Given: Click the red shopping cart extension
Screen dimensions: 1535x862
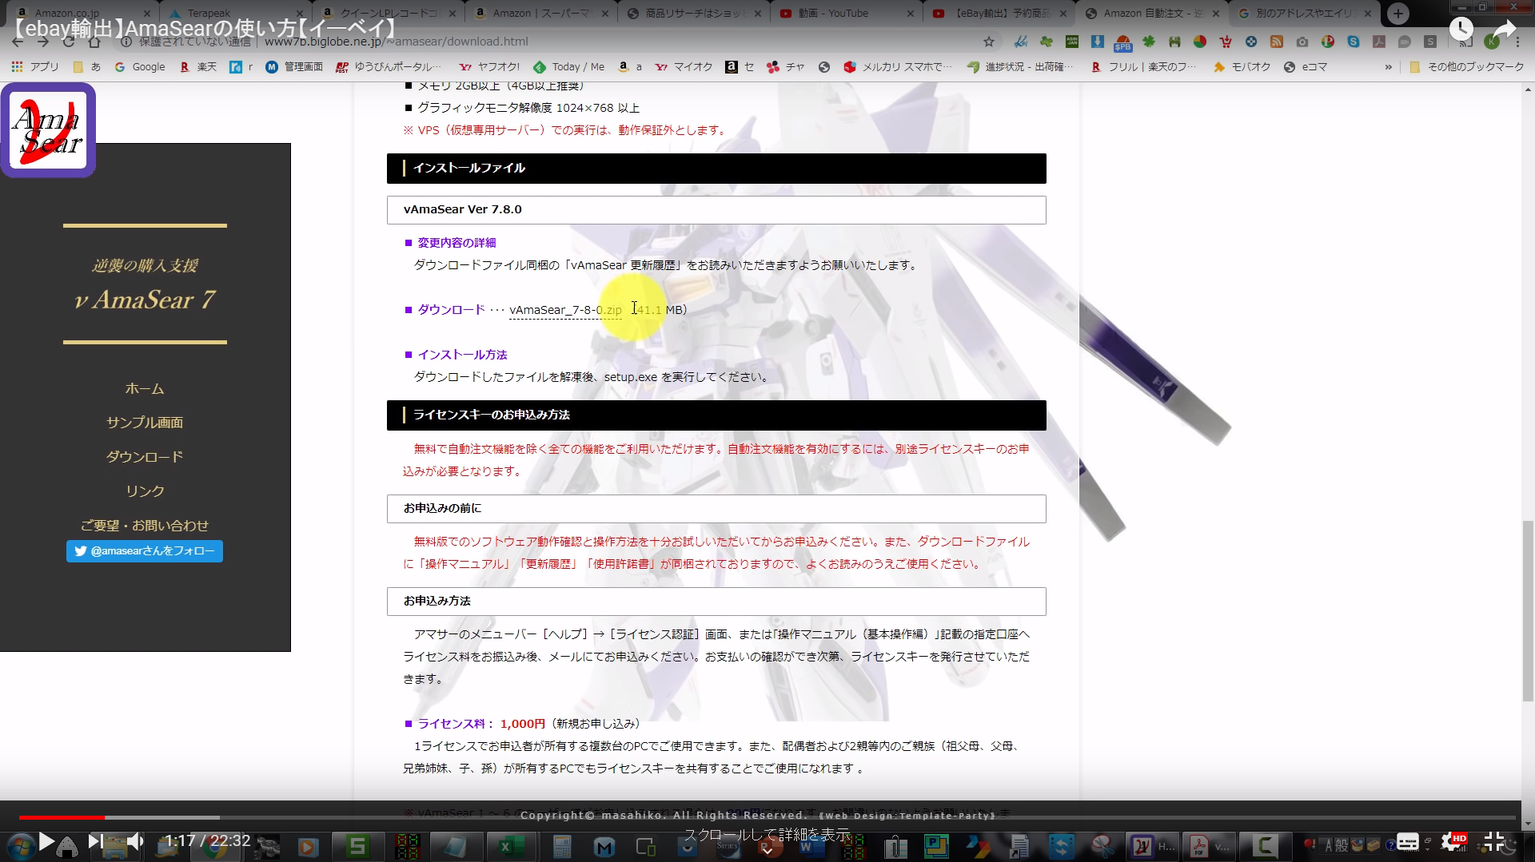Looking at the screenshot, I should [1226, 42].
